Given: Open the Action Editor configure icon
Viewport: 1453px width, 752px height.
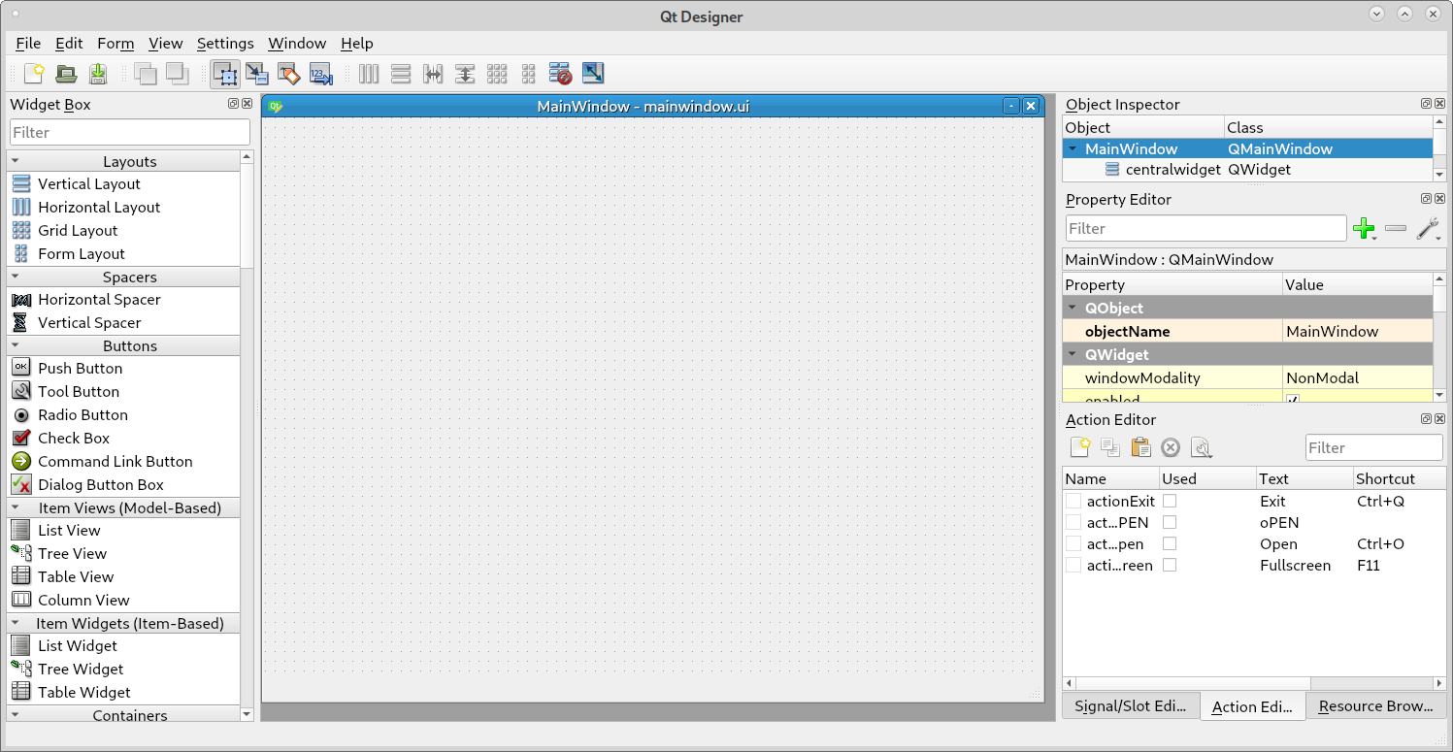Looking at the screenshot, I should tap(1202, 447).
